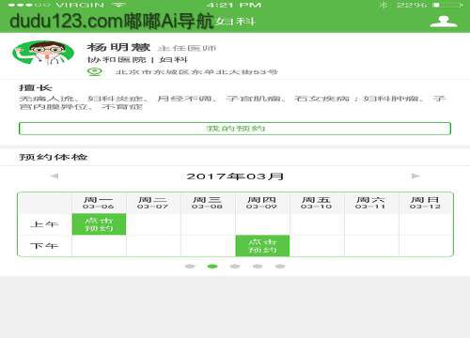Select the 周二 03-07 column header
Image resolution: width=470 pixels, height=338 pixels.
pos(153,203)
